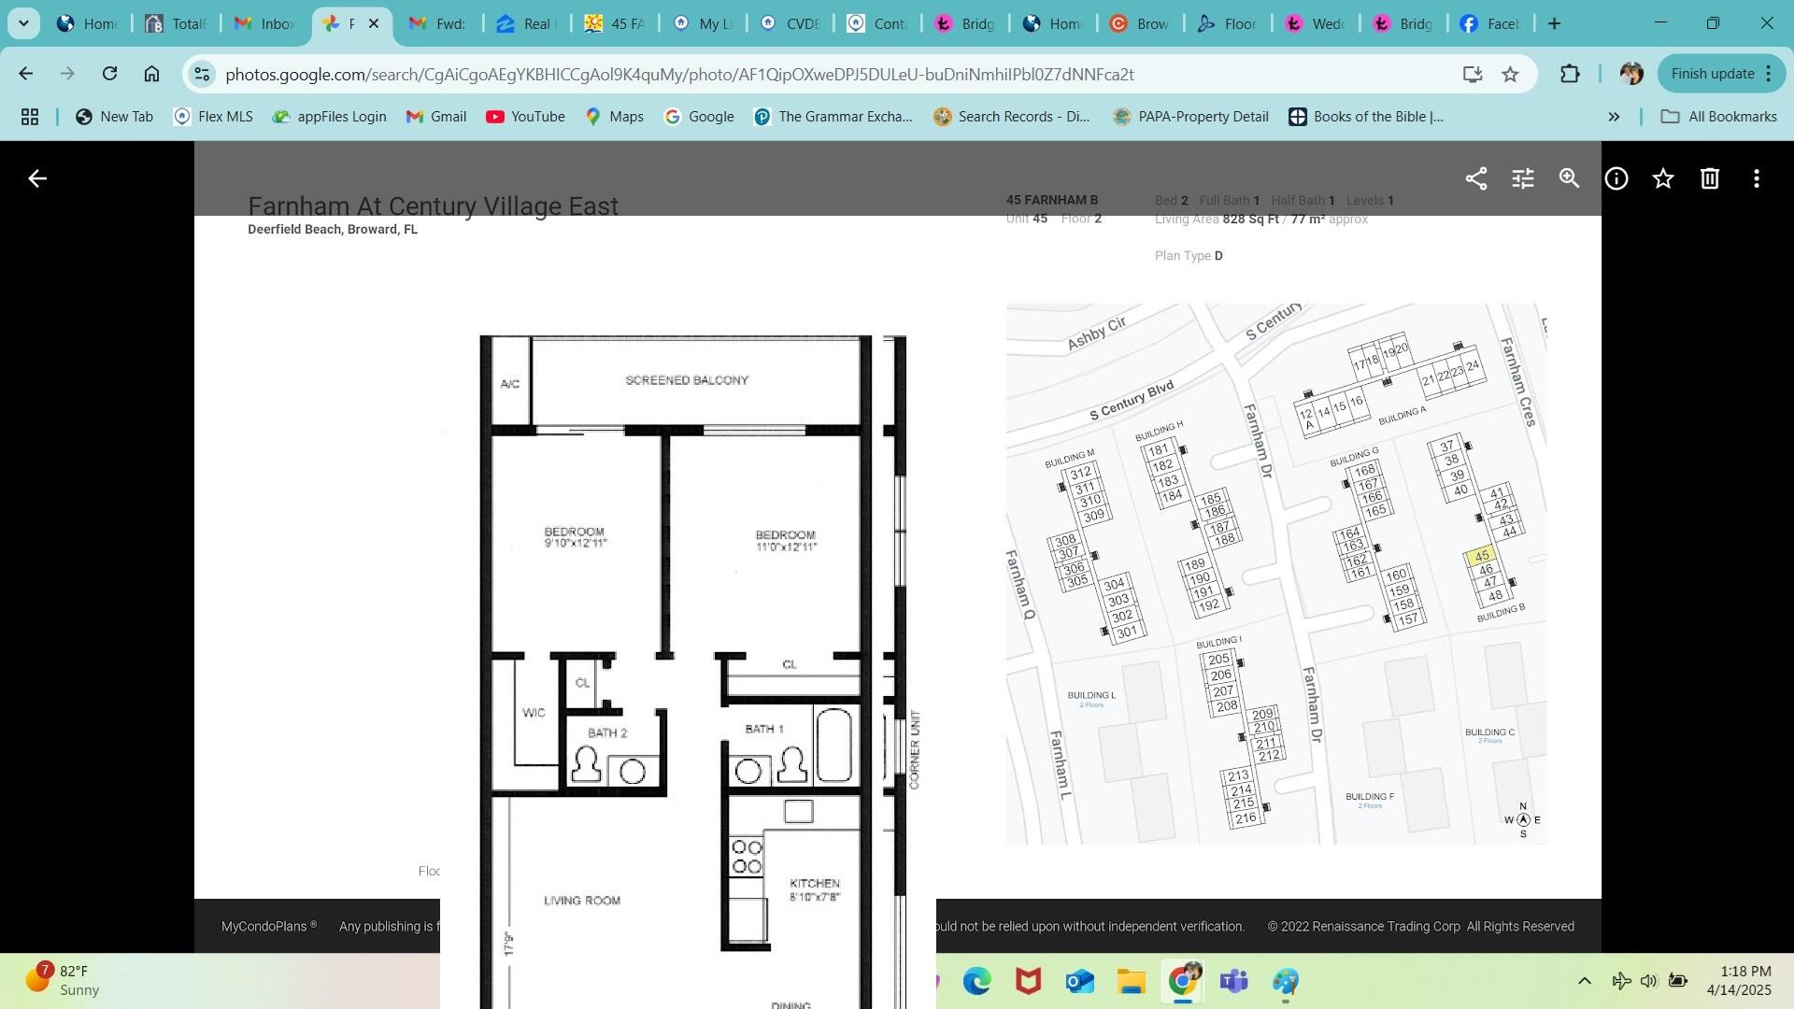Open McAfee from taskbar
This screenshot has width=1794, height=1009.
click(x=1028, y=981)
